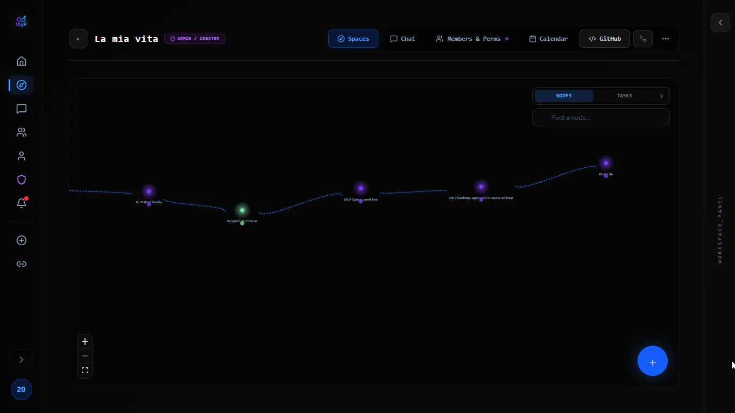Click the dashed squares icon next to GitHub
Viewport: 735px width, 413px height.
point(643,39)
